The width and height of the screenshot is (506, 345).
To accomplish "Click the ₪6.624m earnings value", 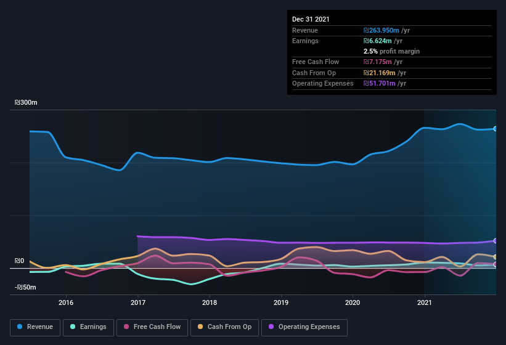I will click(378, 41).
